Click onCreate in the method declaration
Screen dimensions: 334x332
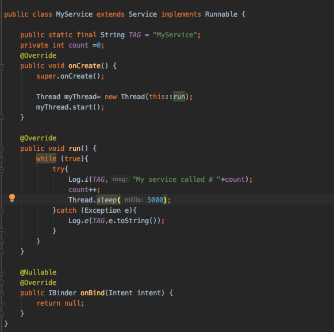[85, 66]
